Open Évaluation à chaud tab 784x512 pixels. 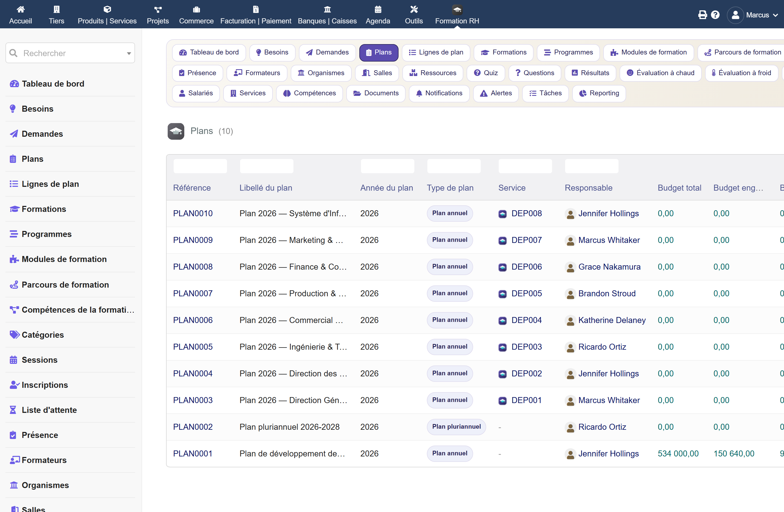tap(660, 73)
